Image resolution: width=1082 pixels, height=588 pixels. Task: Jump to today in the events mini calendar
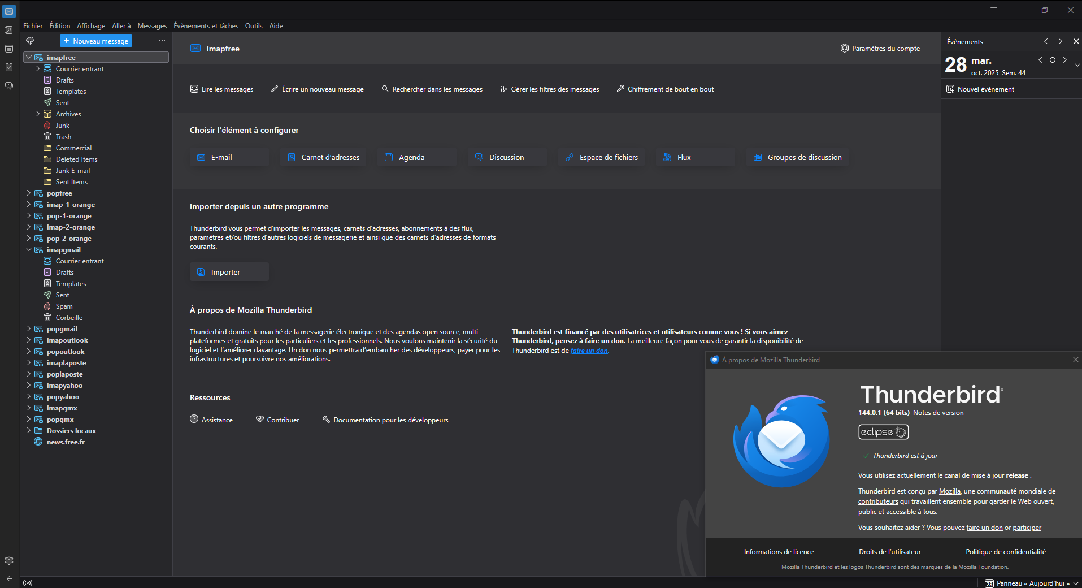(x=1053, y=60)
